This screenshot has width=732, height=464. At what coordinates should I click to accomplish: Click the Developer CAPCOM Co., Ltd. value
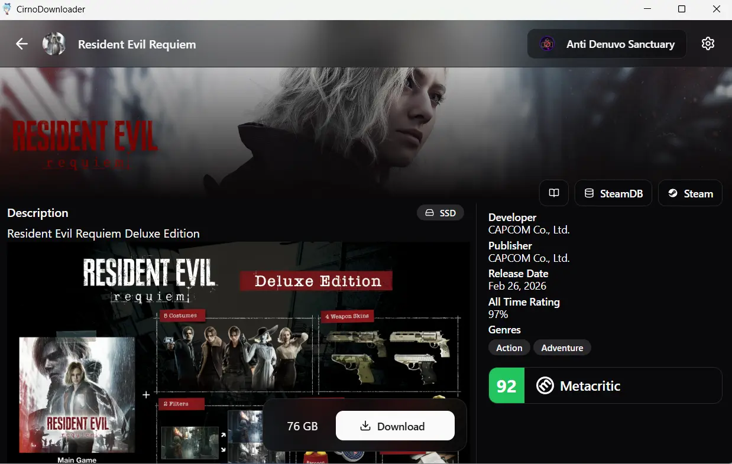coord(529,230)
